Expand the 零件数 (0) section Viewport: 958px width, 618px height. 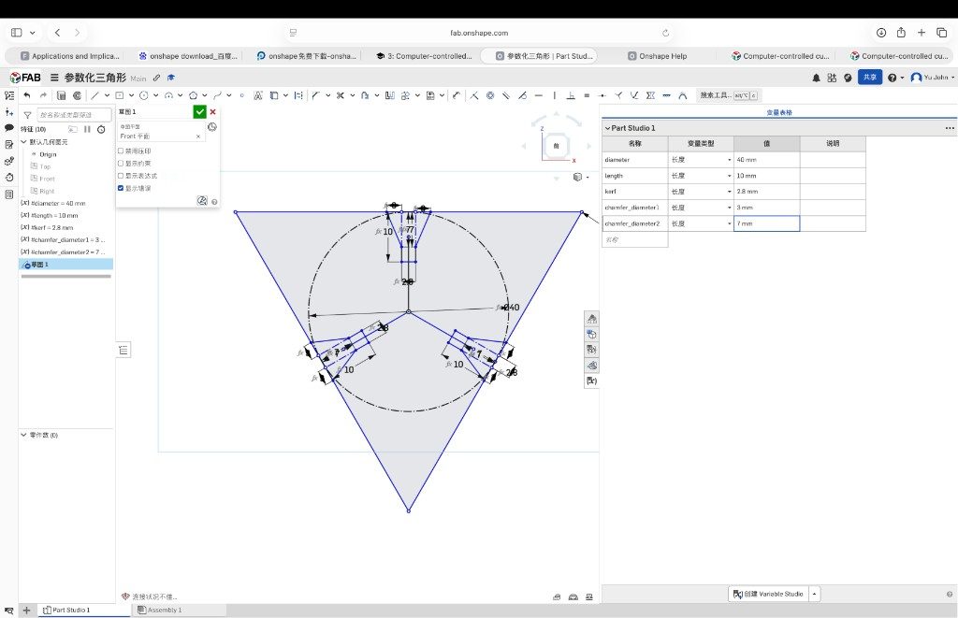pyautogui.click(x=23, y=435)
